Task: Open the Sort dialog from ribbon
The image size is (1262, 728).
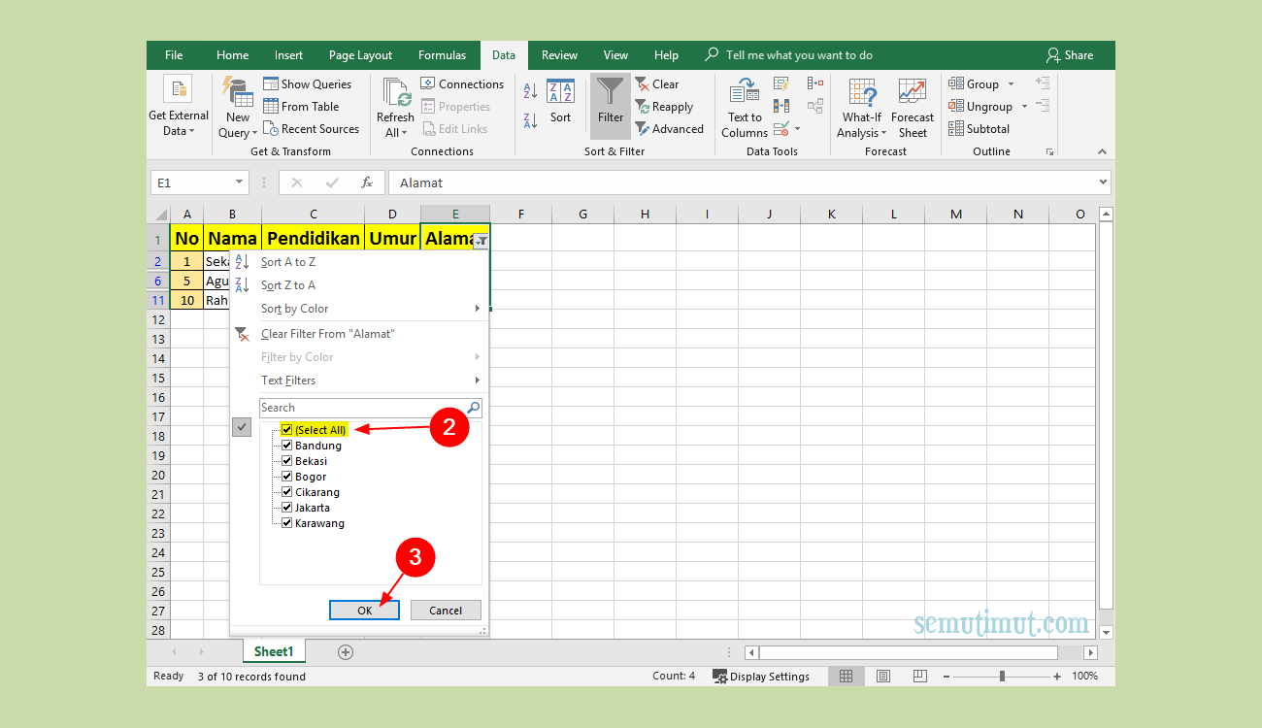Action: (x=560, y=101)
